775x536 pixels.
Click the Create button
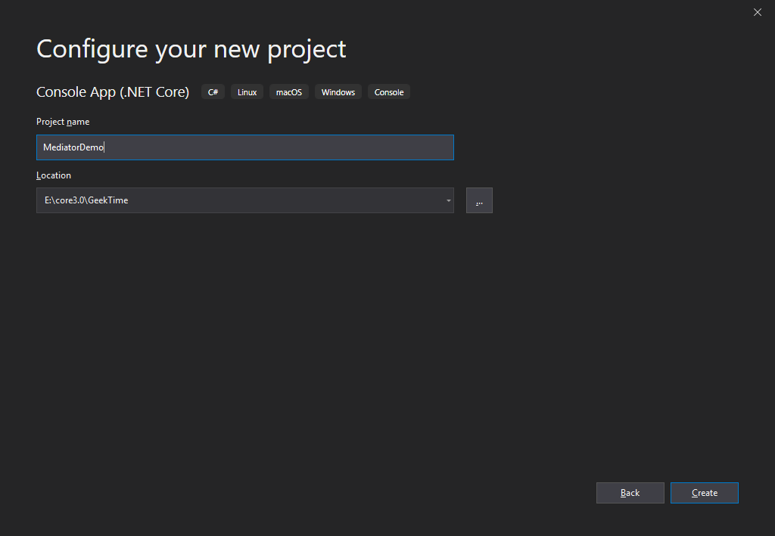(705, 493)
